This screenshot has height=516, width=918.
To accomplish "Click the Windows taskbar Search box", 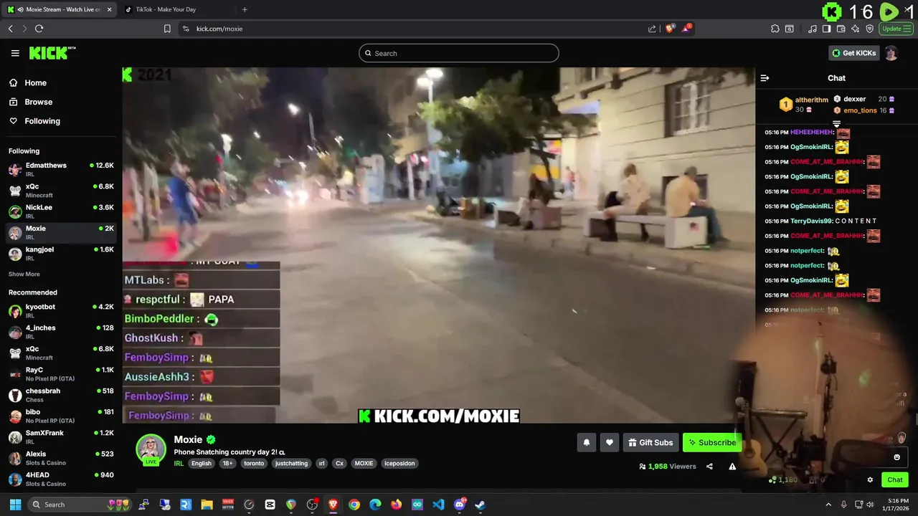I will (x=80, y=505).
